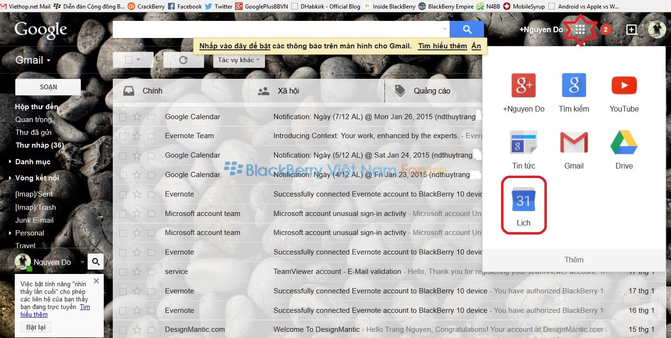The height and width of the screenshot is (338, 671).
Task: Star the DesignMantic.com email
Action: click(x=137, y=329)
